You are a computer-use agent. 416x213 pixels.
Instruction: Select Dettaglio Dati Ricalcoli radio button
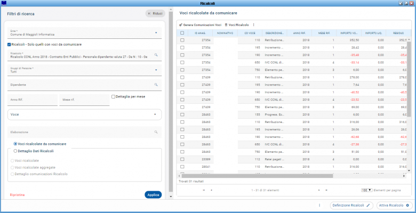click(x=15, y=151)
